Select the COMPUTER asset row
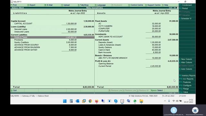Screen dimensions: 206x116 pyautogui.click(x=136, y=29)
